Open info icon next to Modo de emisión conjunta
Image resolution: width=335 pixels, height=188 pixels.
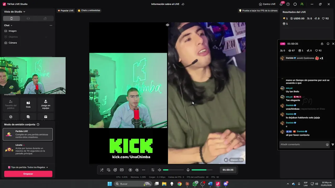coord(38,125)
